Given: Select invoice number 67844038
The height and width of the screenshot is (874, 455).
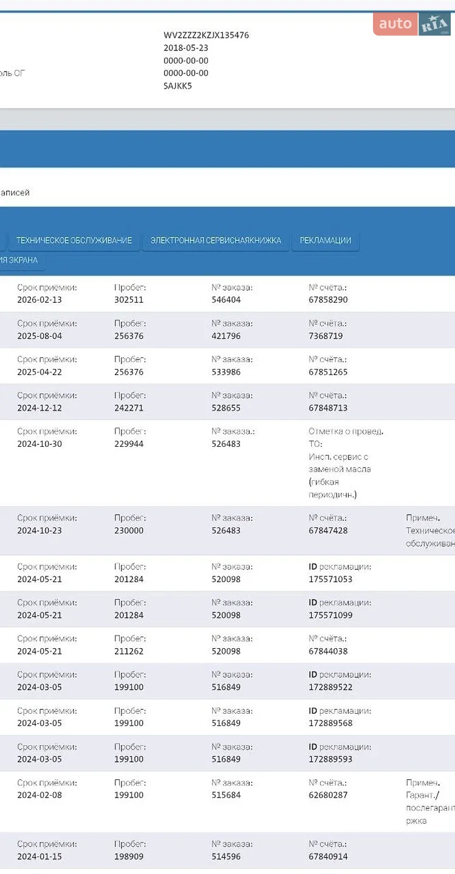Looking at the screenshot, I should tap(328, 651).
